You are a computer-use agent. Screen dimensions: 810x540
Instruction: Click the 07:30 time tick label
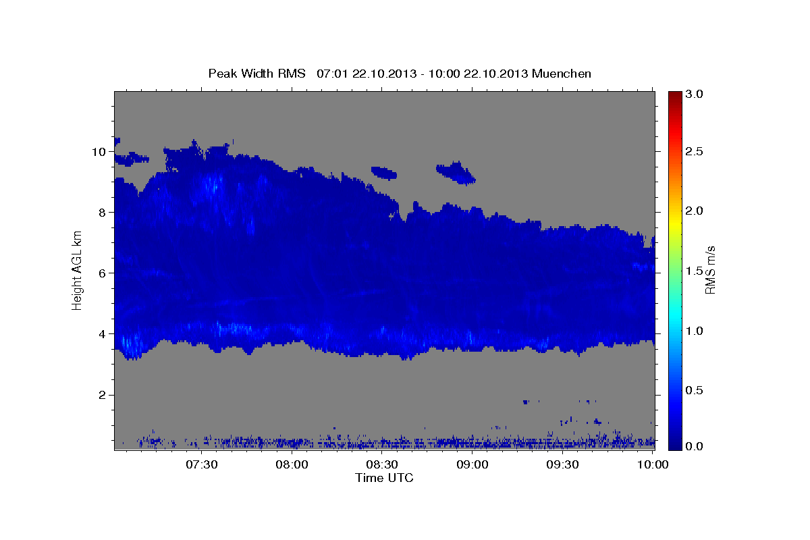[x=202, y=465]
